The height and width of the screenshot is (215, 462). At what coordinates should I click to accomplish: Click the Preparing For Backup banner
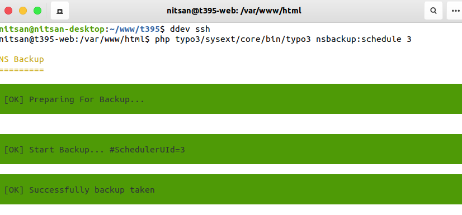coord(231,99)
